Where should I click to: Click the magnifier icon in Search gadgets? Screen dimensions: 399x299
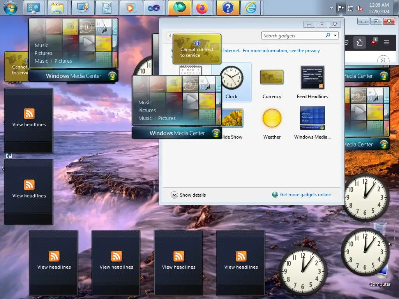coord(328,35)
